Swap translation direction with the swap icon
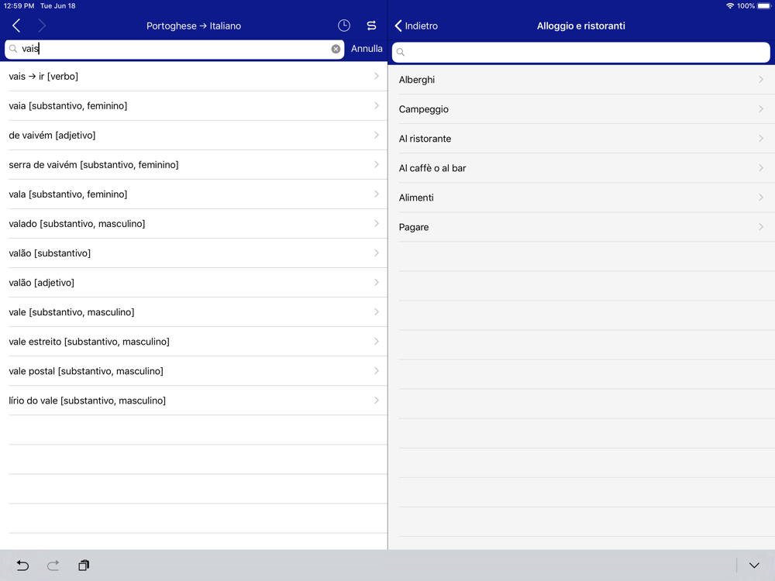 click(372, 26)
